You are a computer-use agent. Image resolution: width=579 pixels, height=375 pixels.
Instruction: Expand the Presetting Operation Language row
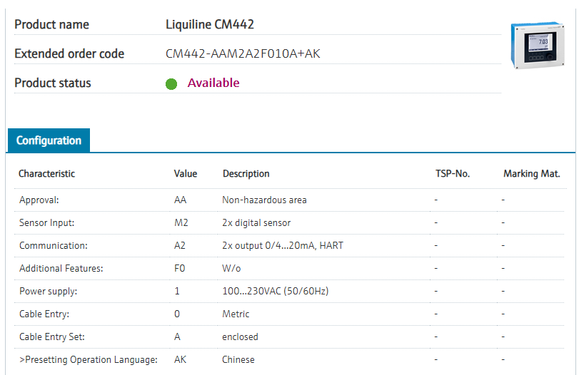pyautogui.click(x=88, y=360)
